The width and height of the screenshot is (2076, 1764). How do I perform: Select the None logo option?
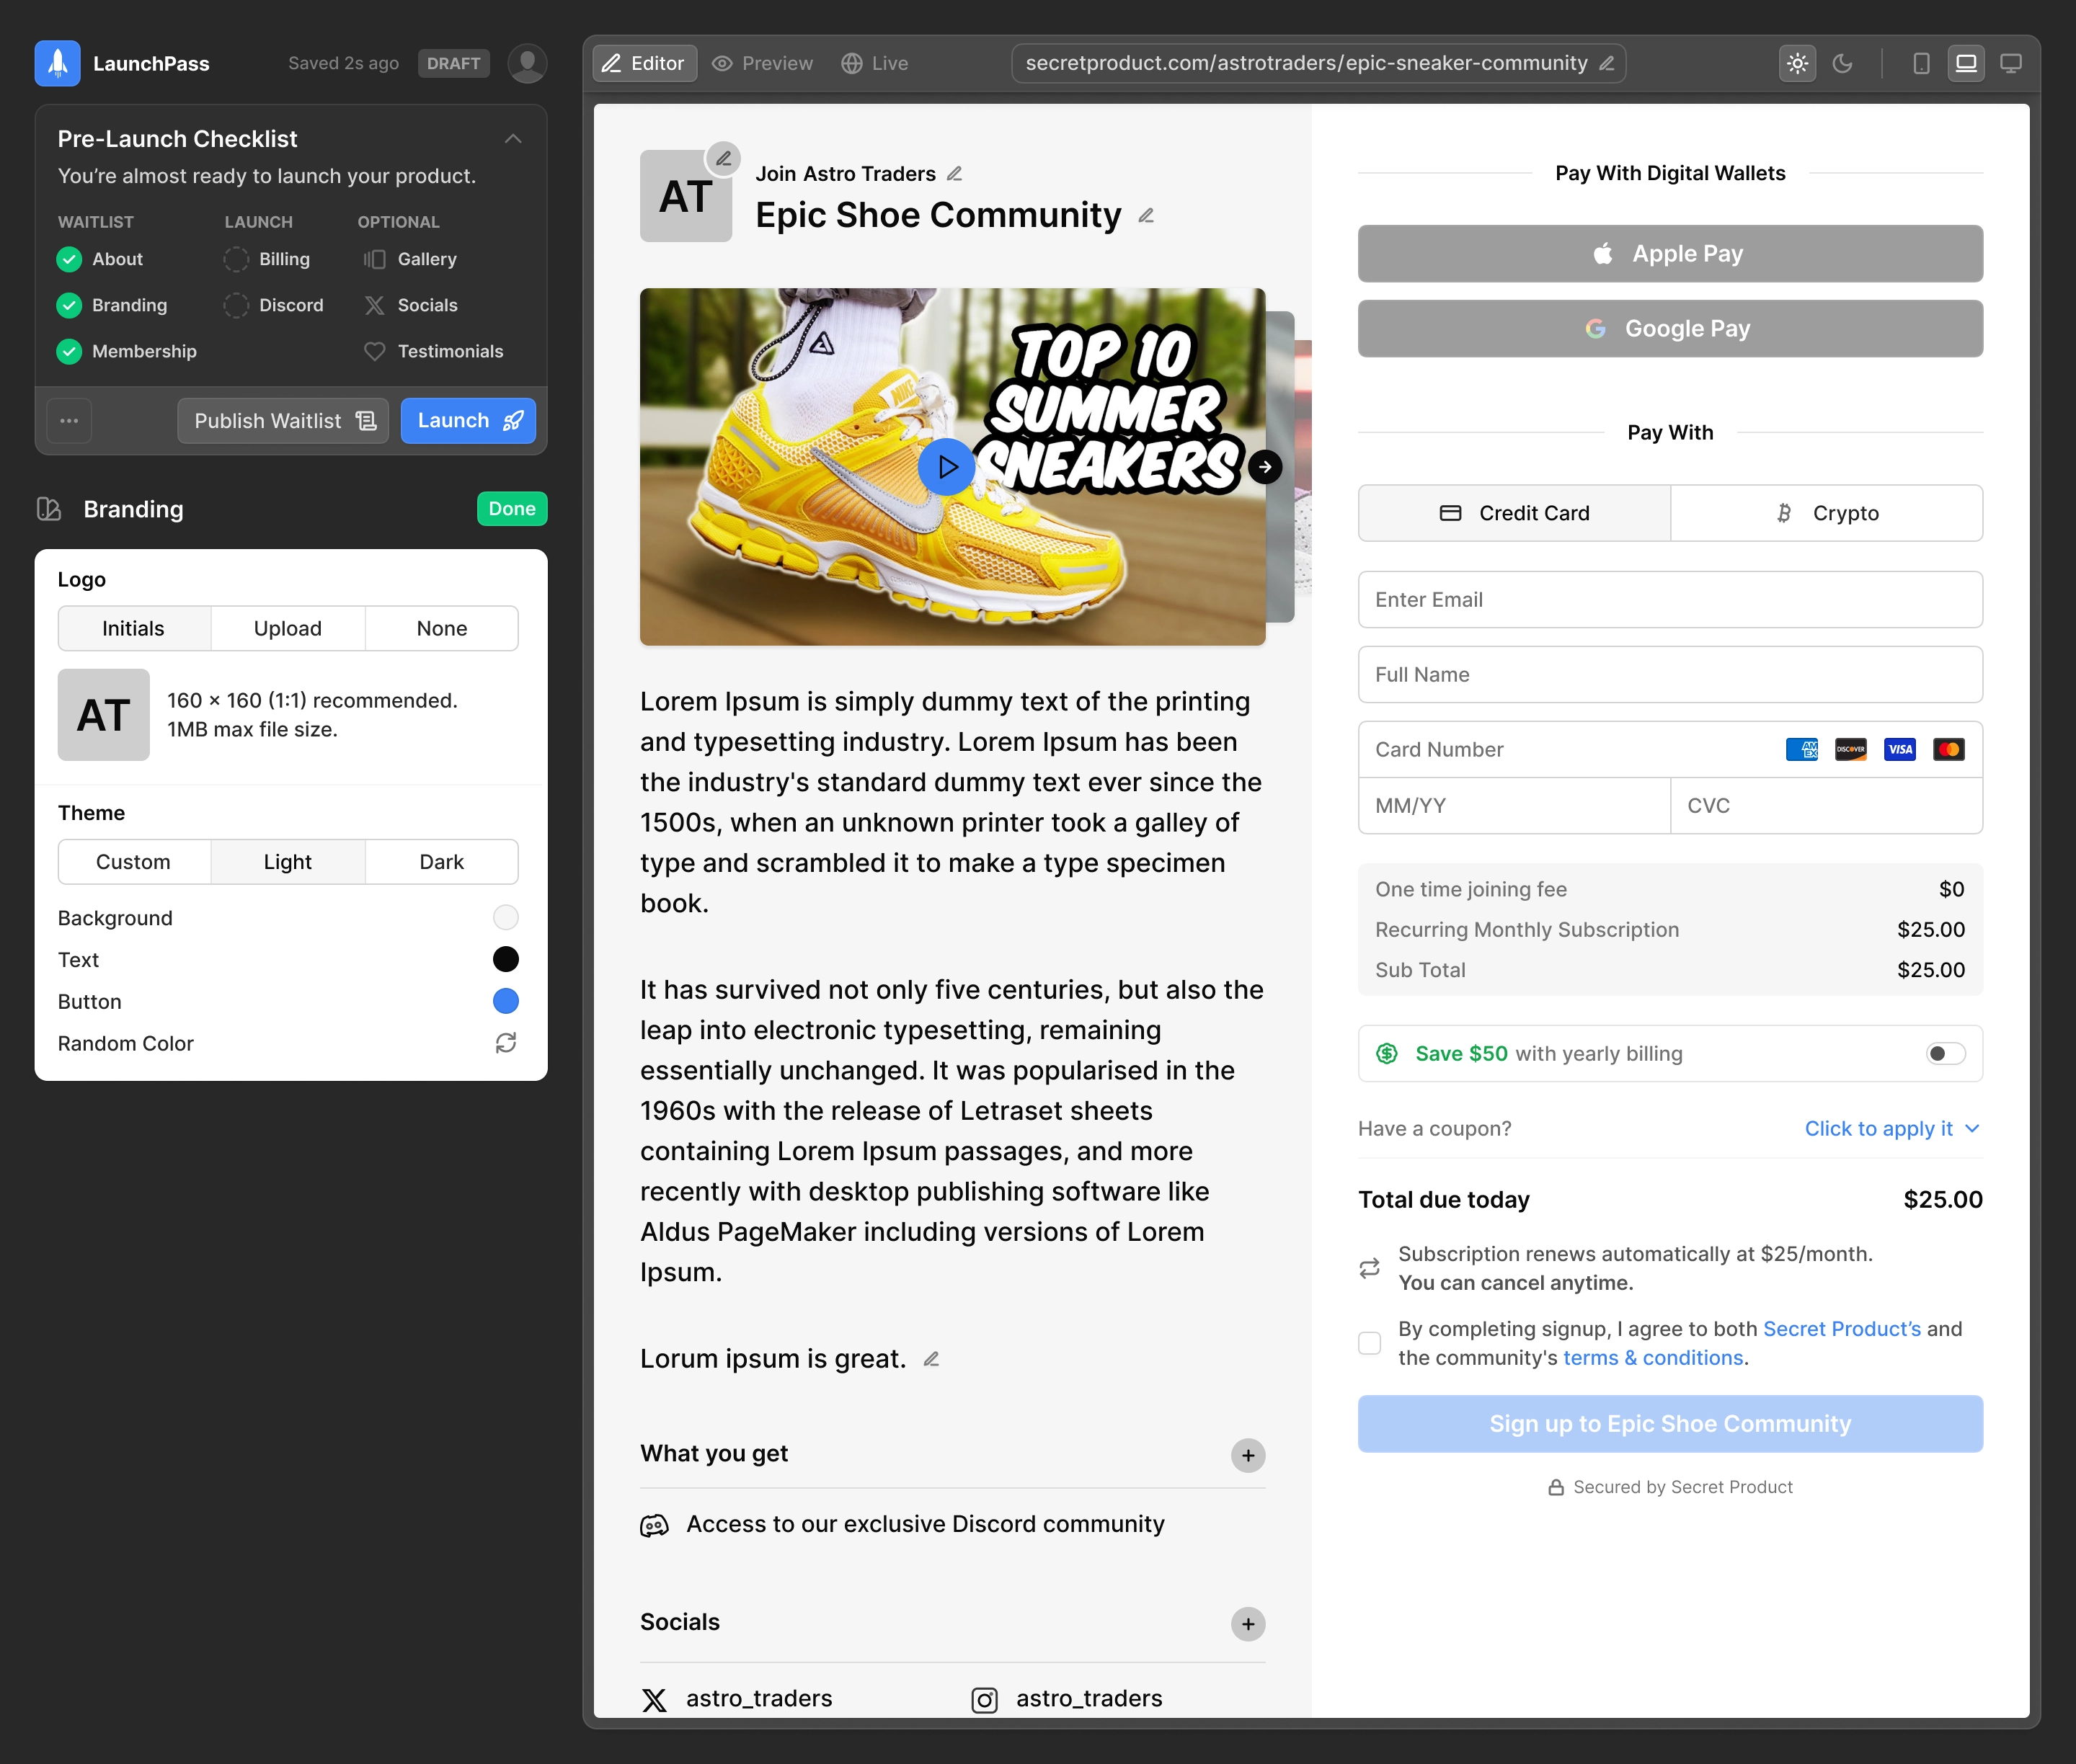[442, 628]
